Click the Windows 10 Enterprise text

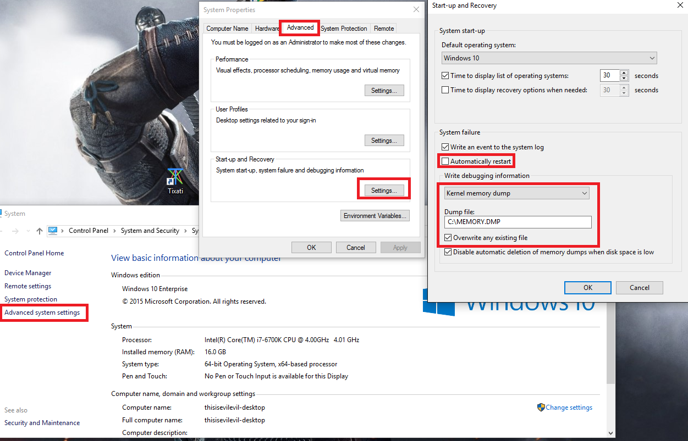(x=155, y=289)
